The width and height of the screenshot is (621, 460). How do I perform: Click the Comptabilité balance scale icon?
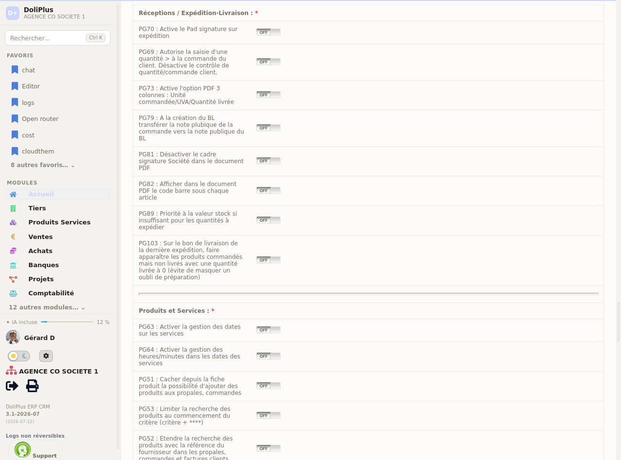pos(13,293)
